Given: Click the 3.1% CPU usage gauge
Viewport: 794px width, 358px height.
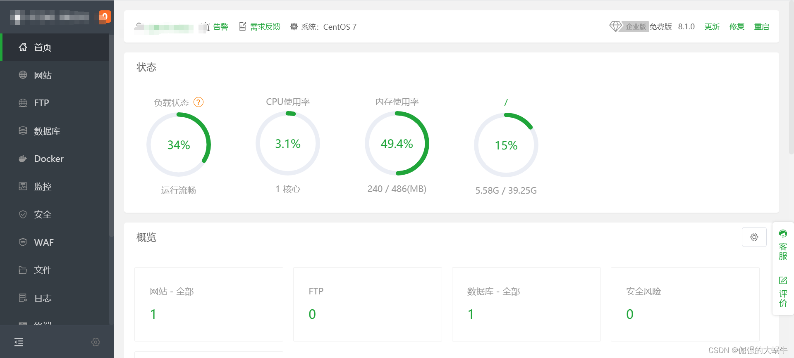Looking at the screenshot, I should coord(288,143).
